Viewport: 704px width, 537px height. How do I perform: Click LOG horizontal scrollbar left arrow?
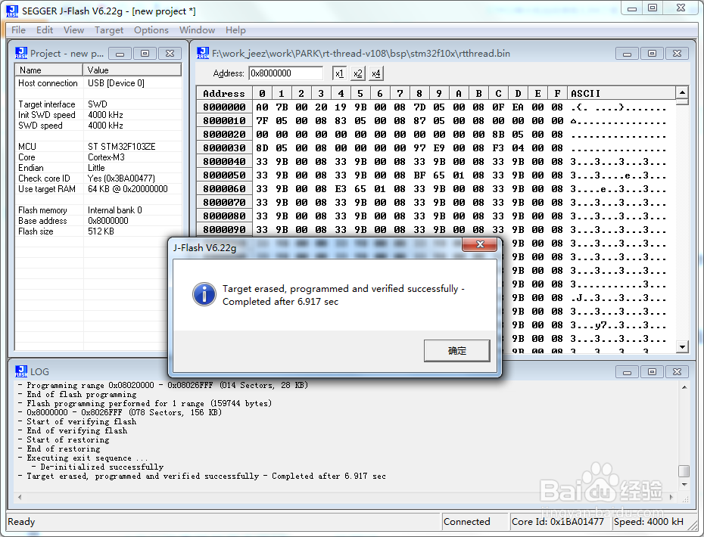coord(20,497)
